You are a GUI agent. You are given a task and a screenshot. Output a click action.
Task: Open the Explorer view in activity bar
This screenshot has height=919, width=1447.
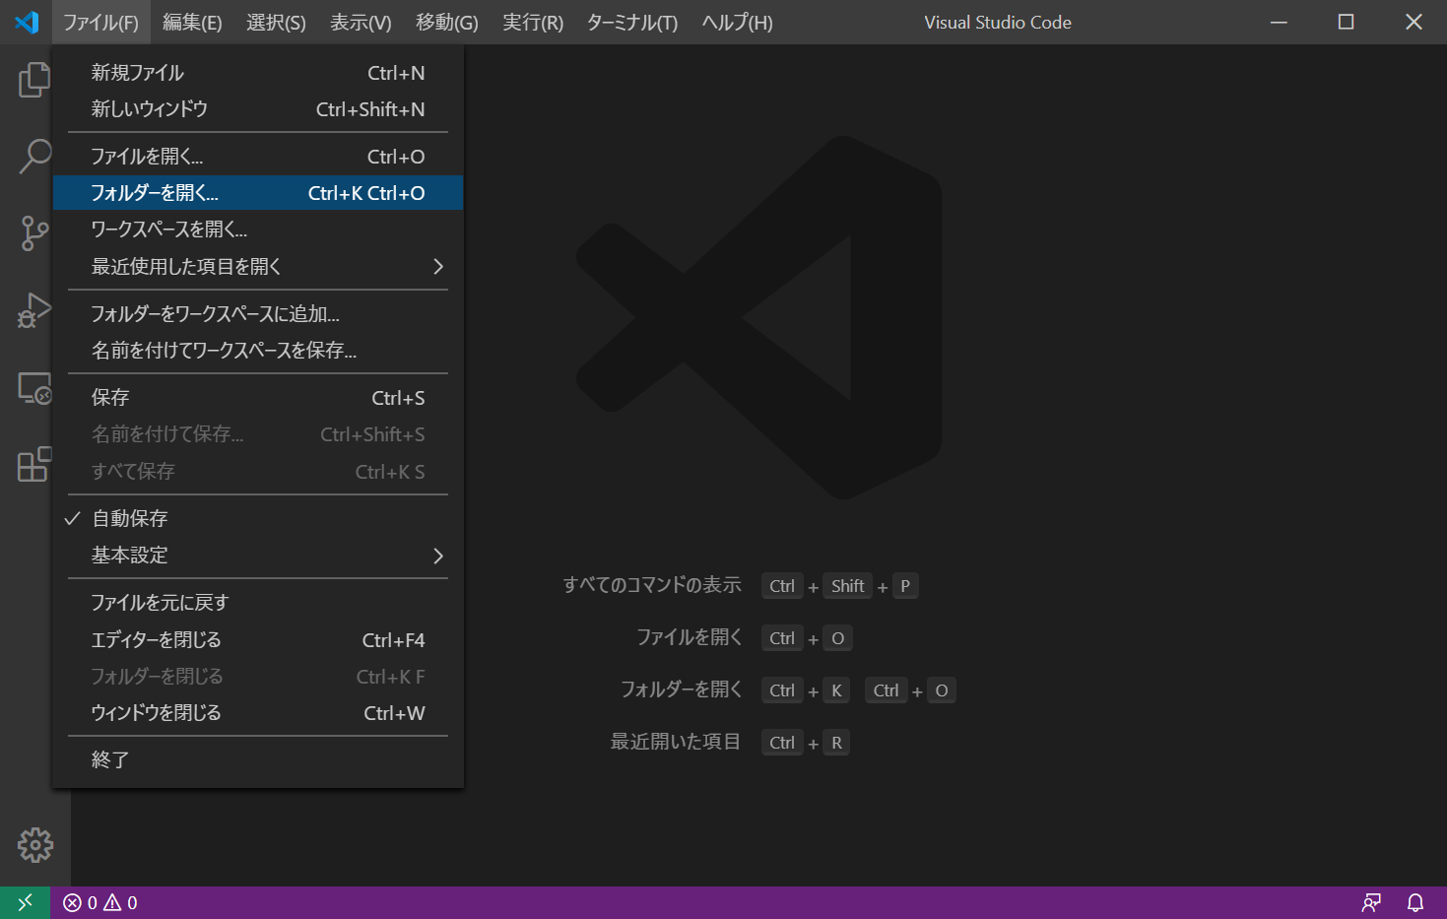[x=34, y=80]
